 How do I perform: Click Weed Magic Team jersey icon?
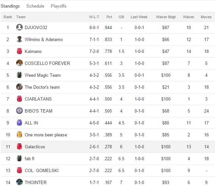click(x=19, y=75)
